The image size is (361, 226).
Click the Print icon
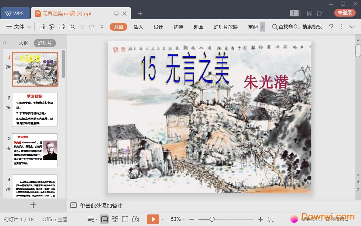coord(62,27)
